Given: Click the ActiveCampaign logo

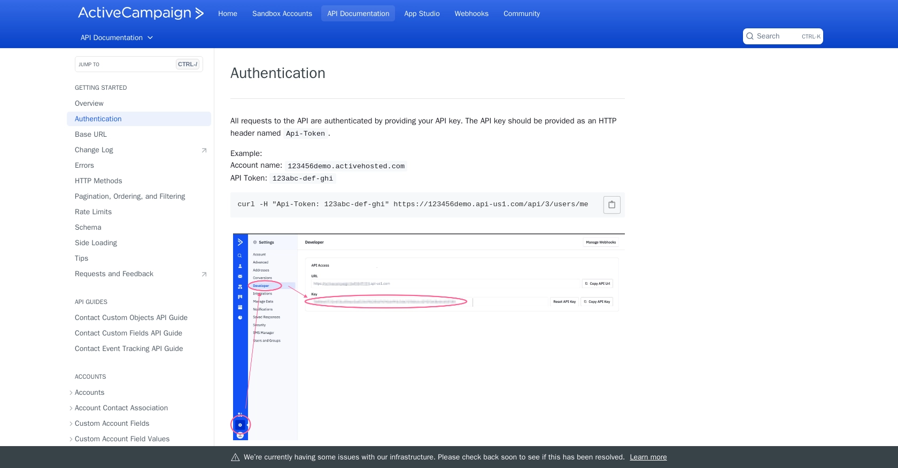Looking at the screenshot, I should coord(141,13).
